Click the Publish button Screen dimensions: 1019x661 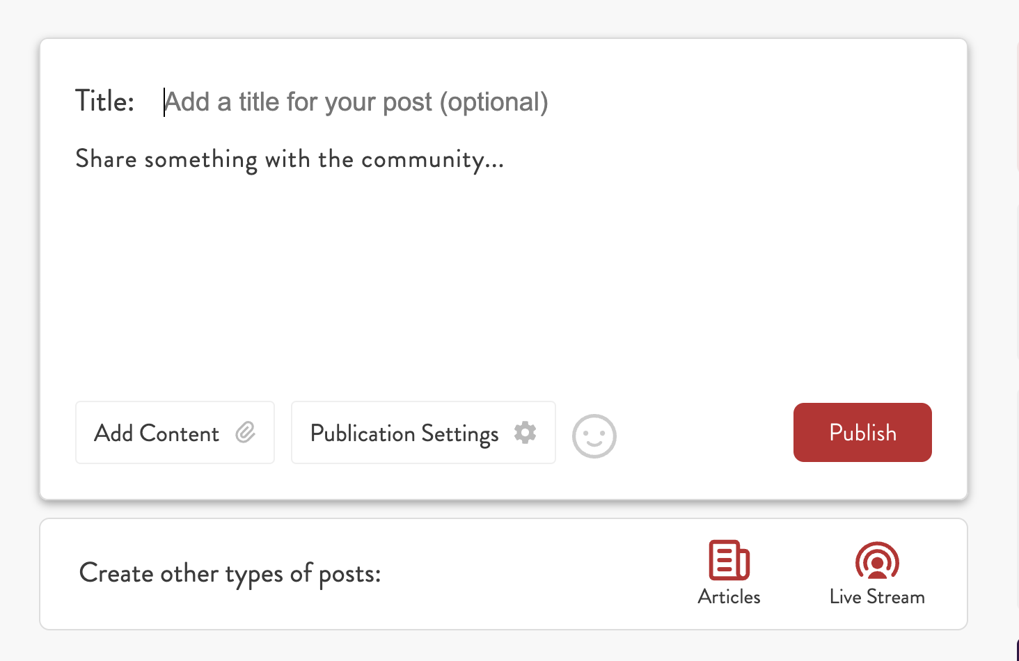(x=862, y=432)
